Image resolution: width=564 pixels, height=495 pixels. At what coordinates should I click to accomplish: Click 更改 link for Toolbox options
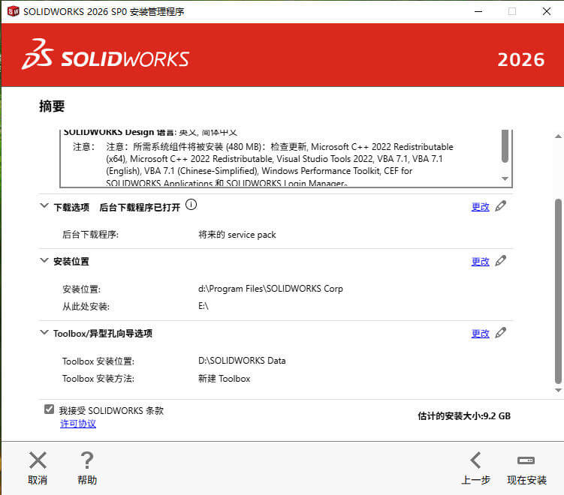480,334
